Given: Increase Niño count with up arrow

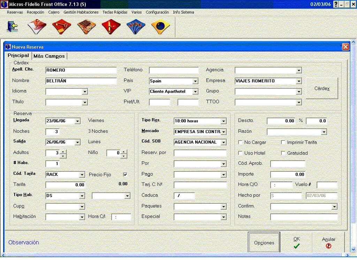Looking at the screenshot, I should tap(123, 151).
